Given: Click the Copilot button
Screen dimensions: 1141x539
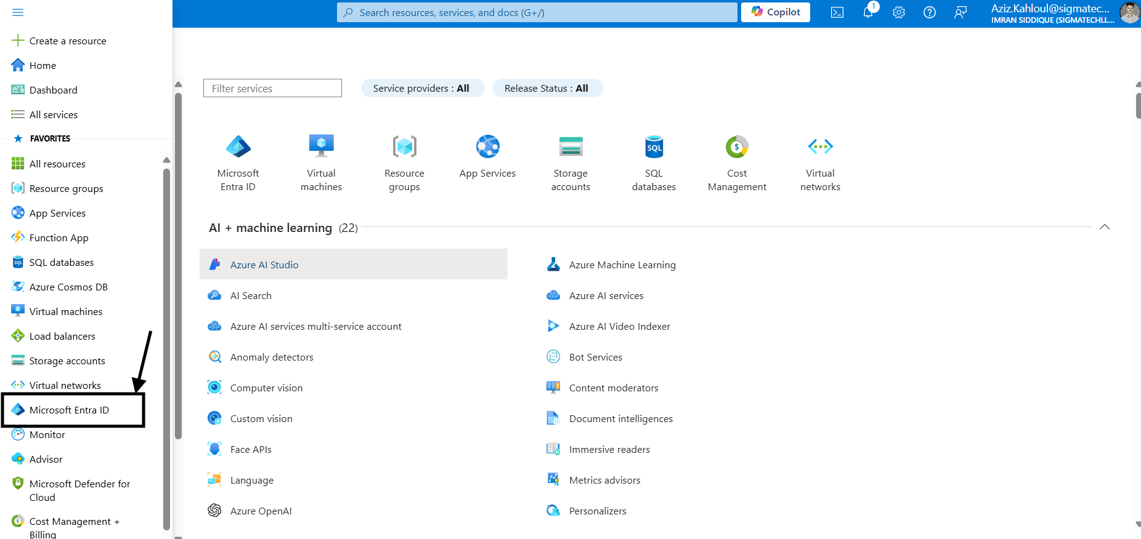Looking at the screenshot, I should pyautogui.click(x=776, y=12).
